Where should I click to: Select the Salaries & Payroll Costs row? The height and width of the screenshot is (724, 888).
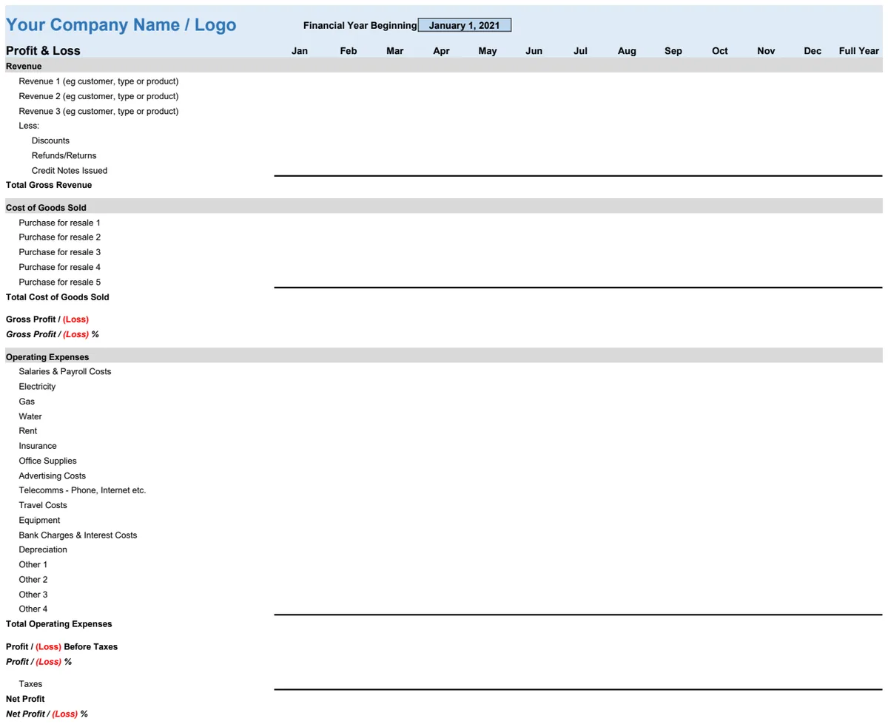pyautogui.click(x=65, y=371)
